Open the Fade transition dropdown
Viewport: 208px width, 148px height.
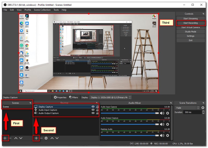[x=187, y=108]
